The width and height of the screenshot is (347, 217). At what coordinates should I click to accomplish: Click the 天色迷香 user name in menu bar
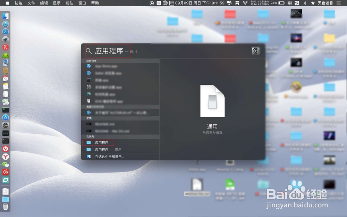coord(325,3)
